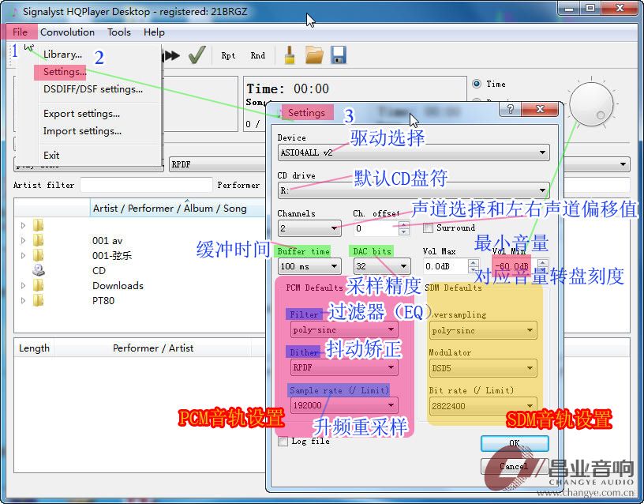Select the Time radio button

point(477,84)
